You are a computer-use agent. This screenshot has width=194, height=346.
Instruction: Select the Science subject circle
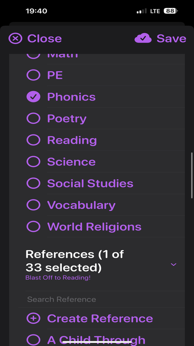coord(33,161)
